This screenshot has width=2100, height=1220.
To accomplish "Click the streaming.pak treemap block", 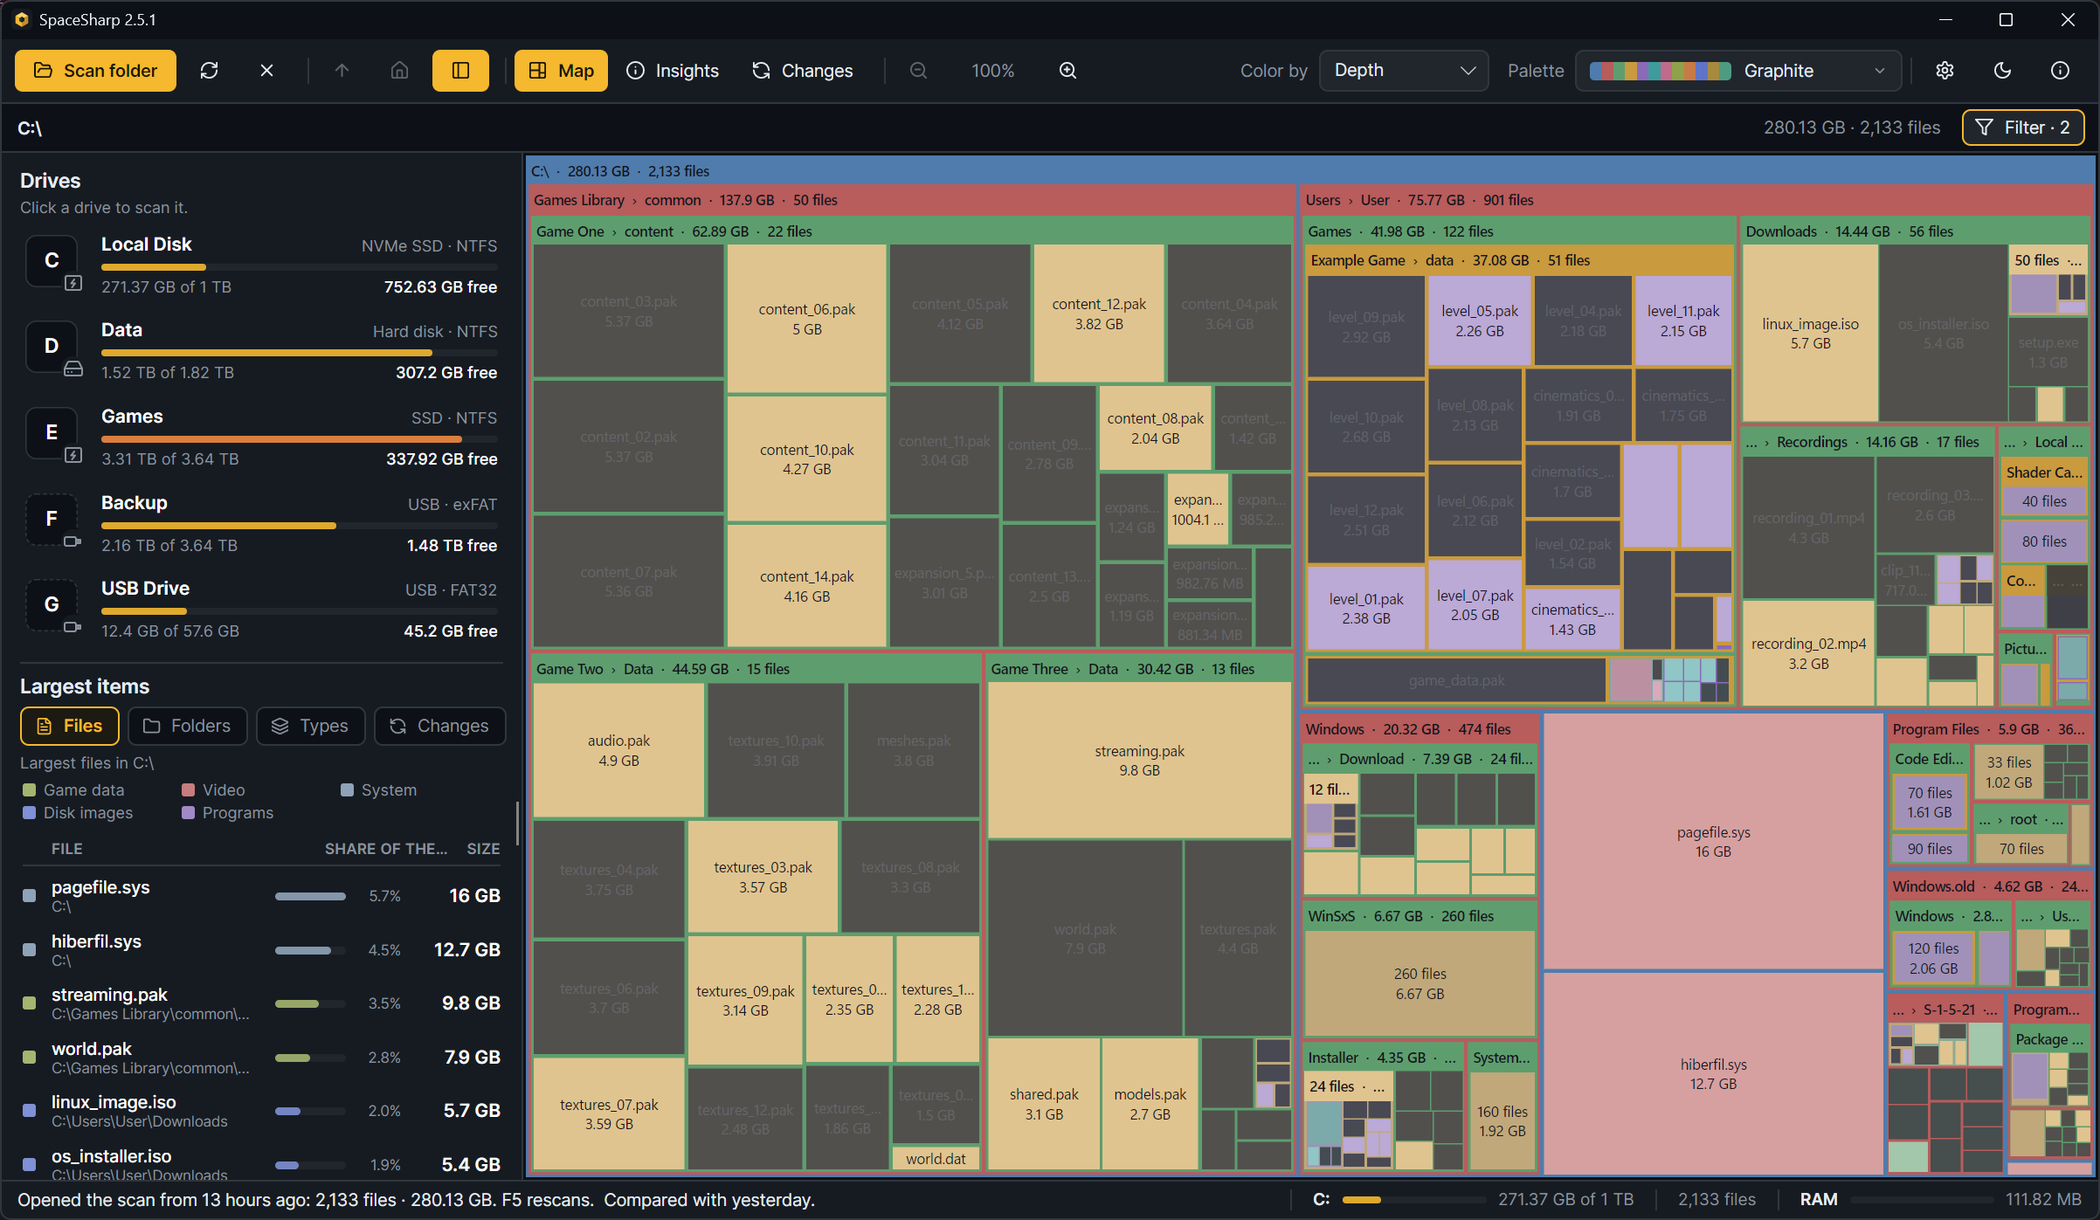I will (1139, 761).
